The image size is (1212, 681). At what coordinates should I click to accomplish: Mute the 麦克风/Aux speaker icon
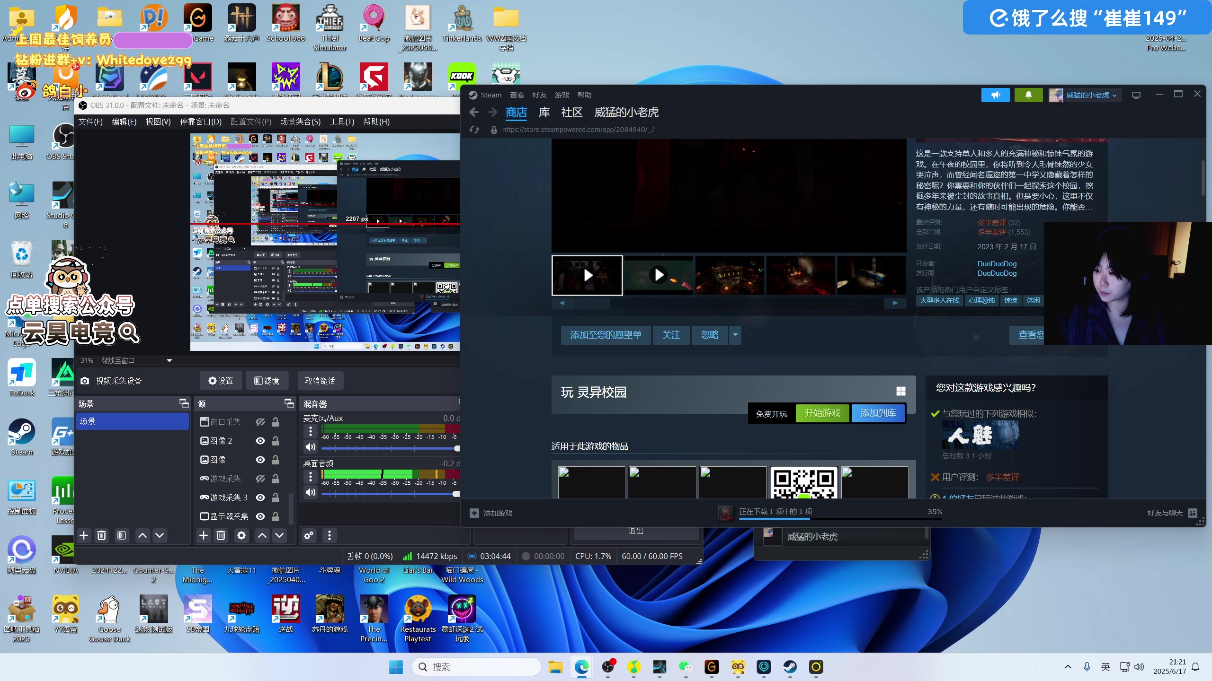[x=311, y=447]
